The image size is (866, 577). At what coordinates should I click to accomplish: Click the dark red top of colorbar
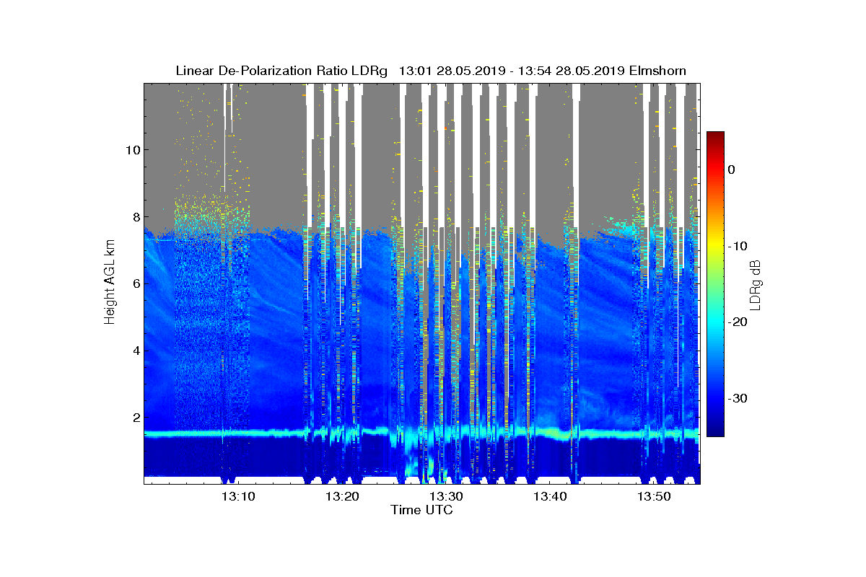click(x=715, y=137)
